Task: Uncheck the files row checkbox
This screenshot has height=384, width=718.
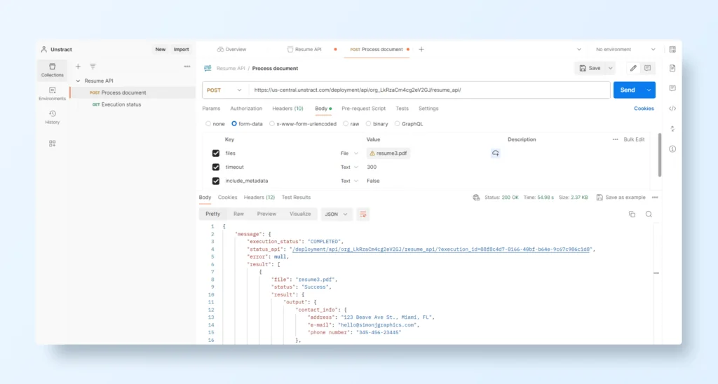Action: pos(216,153)
